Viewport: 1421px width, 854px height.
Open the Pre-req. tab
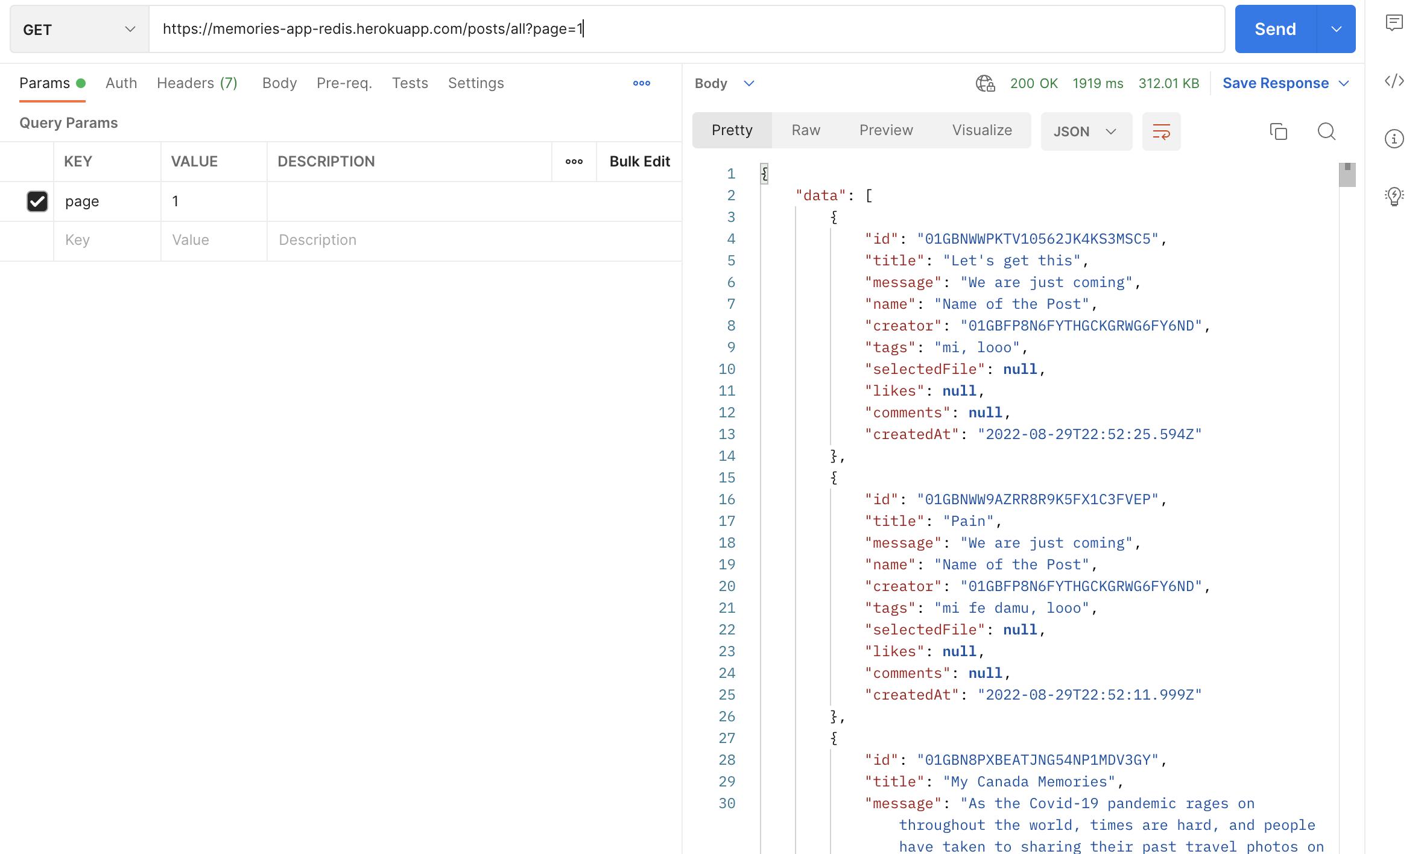pyautogui.click(x=344, y=83)
